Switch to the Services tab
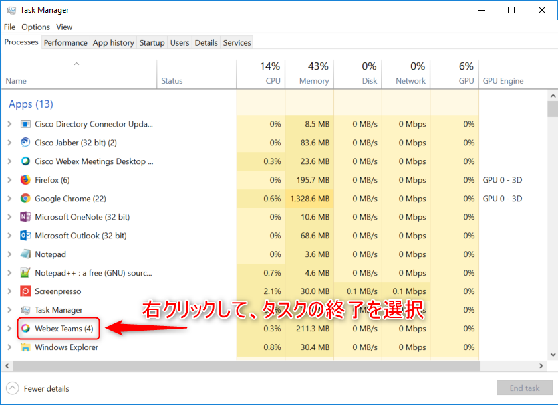The image size is (558, 405). pos(237,43)
